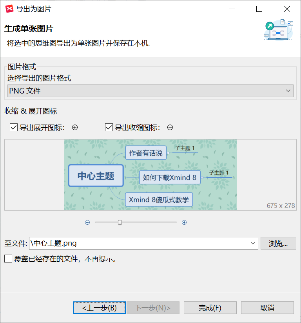Enable 覆盖已经存在的文件 checkbox
Viewport: 301px width, 323px height.
point(8,259)
